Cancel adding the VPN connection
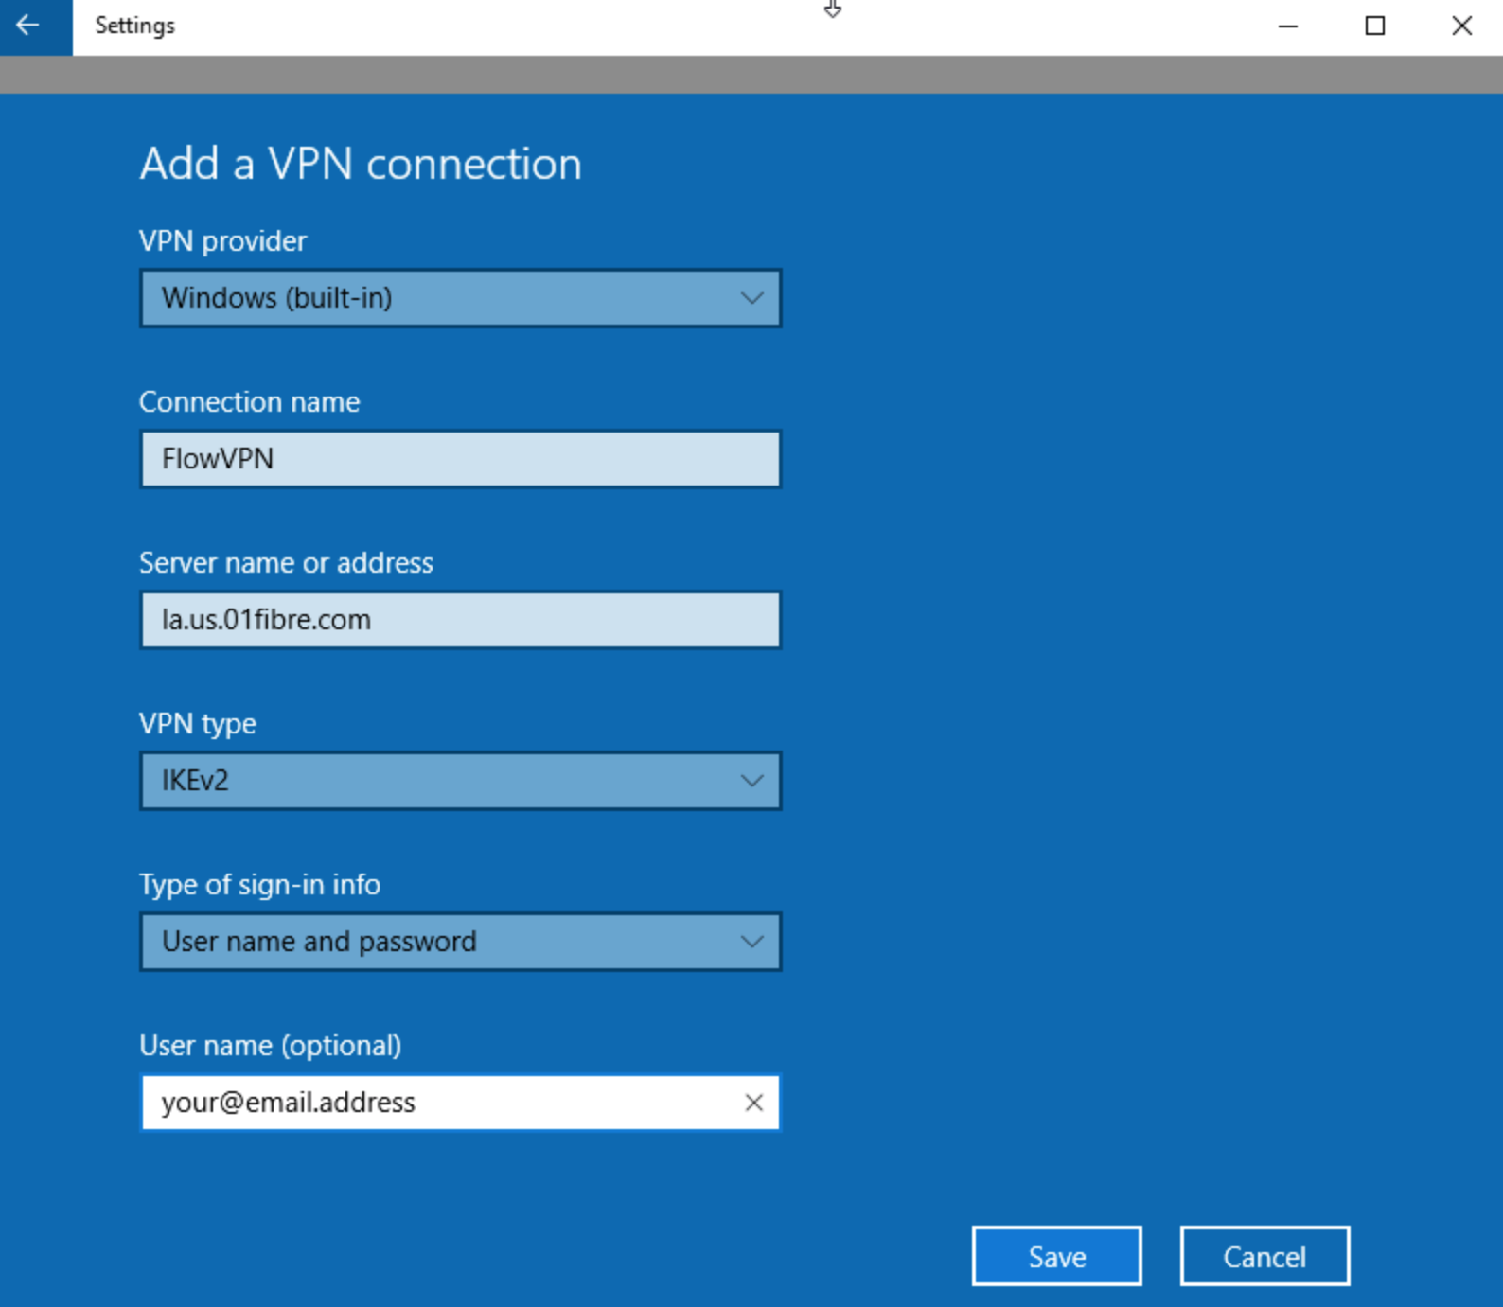The width and height of the screenshot is (1503, 1307). pyautogui.click(x=1264, y=1257)
